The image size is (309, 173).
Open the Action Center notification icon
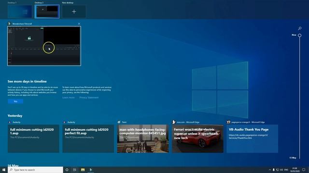coord(304,170)
